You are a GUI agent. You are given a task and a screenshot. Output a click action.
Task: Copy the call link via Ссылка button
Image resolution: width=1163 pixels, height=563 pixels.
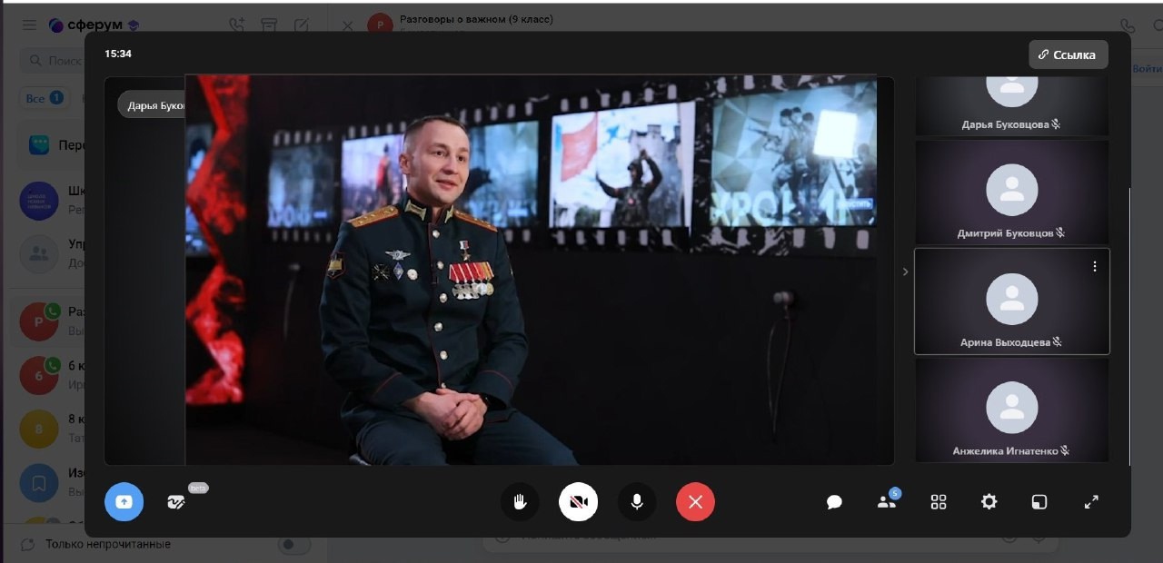[1068, 54]
